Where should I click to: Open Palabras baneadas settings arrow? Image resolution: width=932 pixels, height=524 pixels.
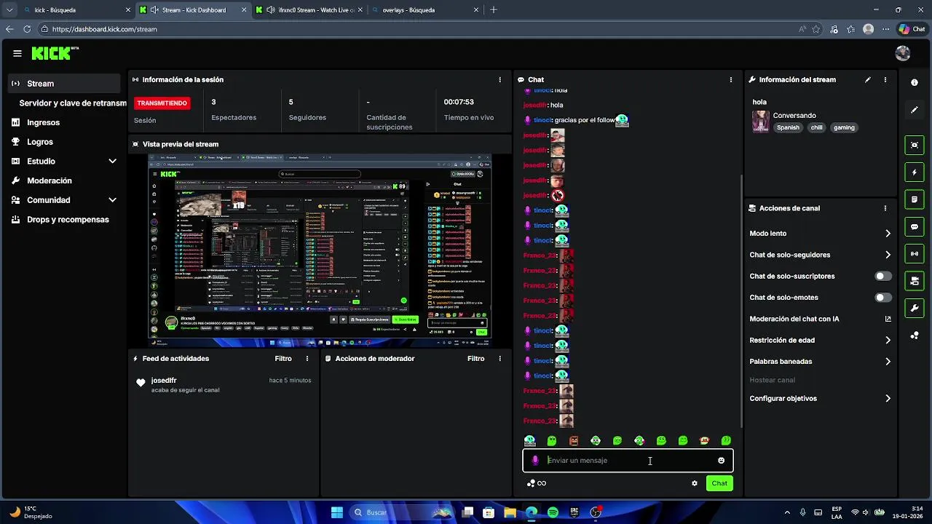[x=888, y=361]
